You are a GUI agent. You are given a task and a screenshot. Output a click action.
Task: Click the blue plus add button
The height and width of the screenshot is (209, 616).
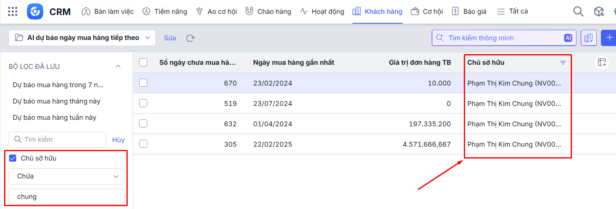coord(609,38)
